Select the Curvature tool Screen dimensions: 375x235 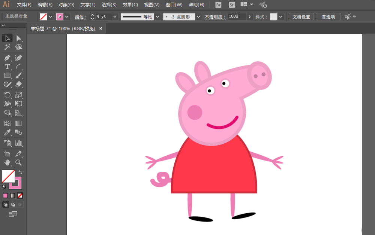tap(19, 58)
